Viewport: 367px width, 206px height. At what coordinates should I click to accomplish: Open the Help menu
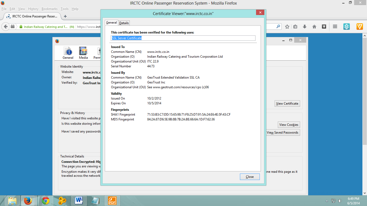point(75,9)
